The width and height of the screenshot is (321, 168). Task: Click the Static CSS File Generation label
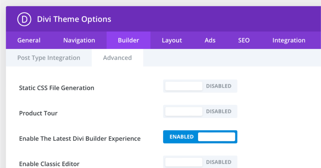pos(56,88)
